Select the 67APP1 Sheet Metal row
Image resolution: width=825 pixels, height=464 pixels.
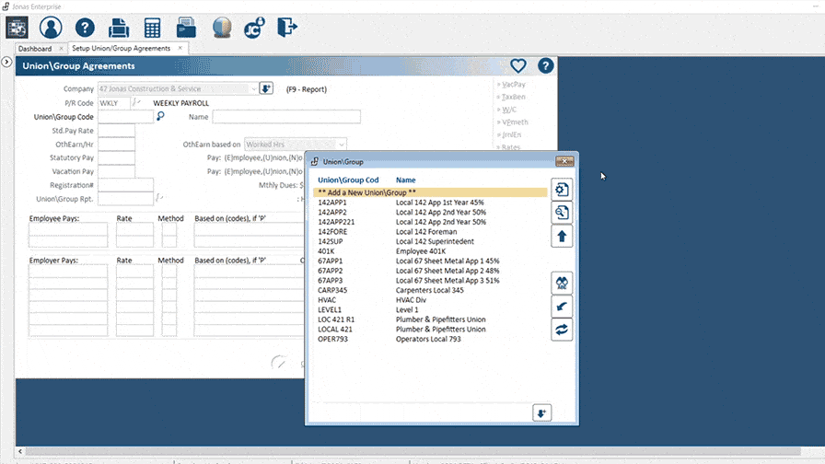(x=430, y=261)
